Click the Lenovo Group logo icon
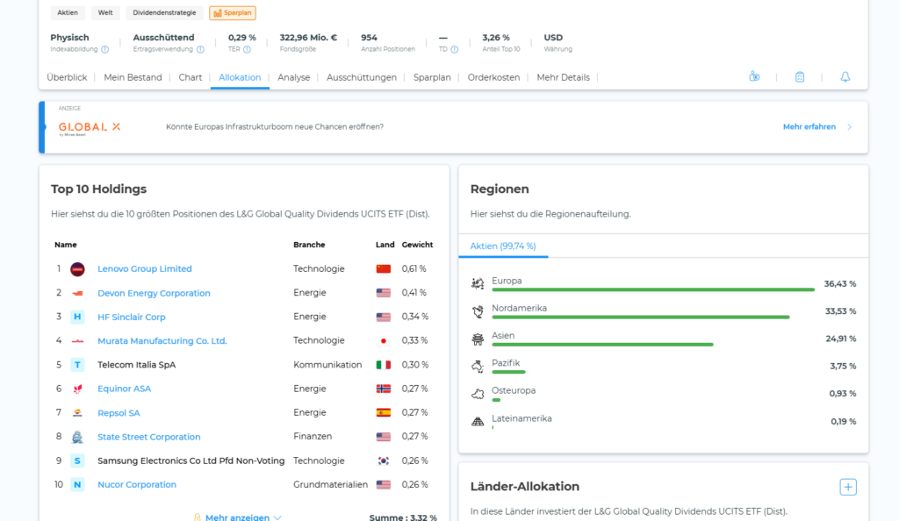The height and width of the screenshot is (521, 899). (77, 269)
